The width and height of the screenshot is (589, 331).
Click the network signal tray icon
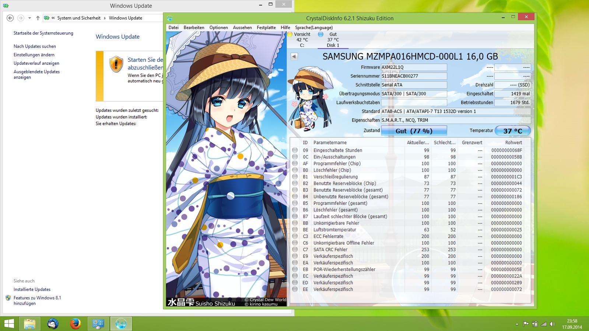pos(544,324)
